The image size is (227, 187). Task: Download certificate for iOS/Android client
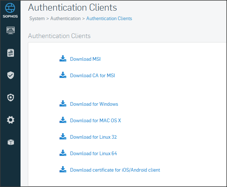point(115,170)
